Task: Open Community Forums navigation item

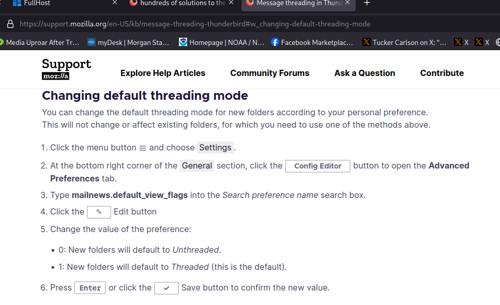Action: [x=269, y=73]
